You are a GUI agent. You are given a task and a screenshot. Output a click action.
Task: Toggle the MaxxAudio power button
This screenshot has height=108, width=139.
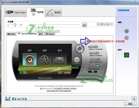80,48
